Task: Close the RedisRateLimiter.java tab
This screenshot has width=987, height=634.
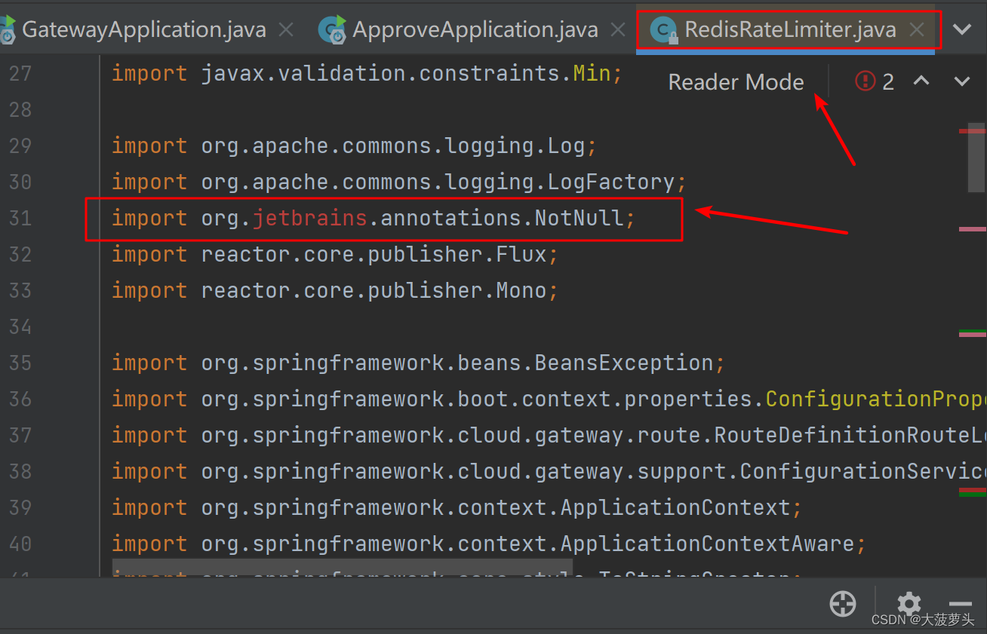Action: tap(916, 29)
